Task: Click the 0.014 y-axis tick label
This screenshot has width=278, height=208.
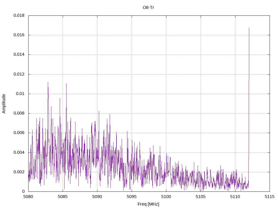Action: tap(19, 54)
